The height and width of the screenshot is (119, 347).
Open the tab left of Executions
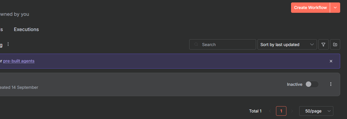coord(1,29)
